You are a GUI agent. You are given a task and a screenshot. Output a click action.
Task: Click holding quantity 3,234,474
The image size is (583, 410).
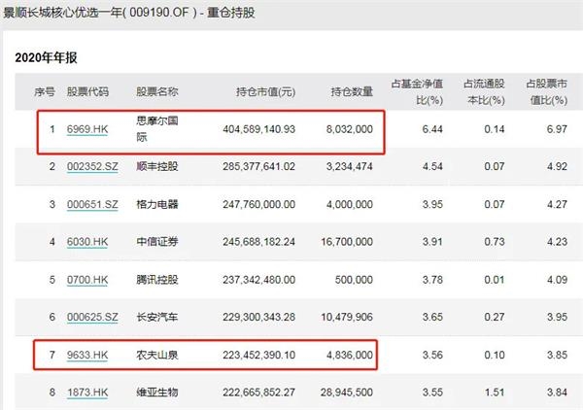350,166
